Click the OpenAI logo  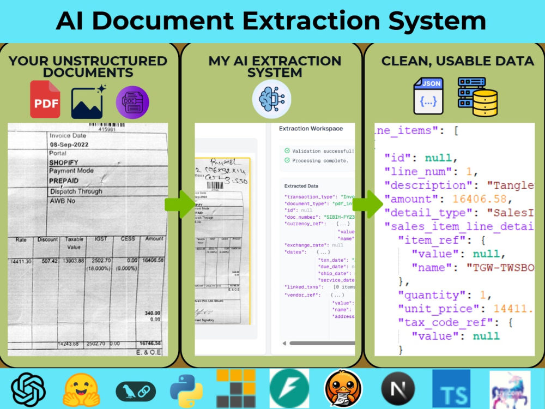coord(28,389)
